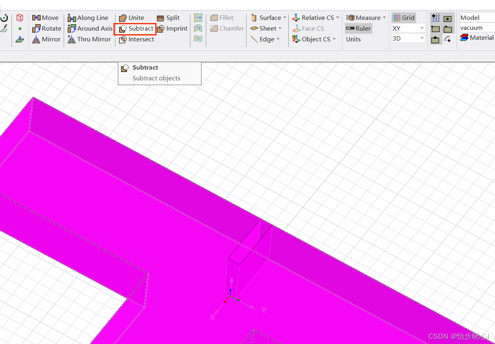
Task: Click the Chamfer tool
Action: (x=227, y=29)
